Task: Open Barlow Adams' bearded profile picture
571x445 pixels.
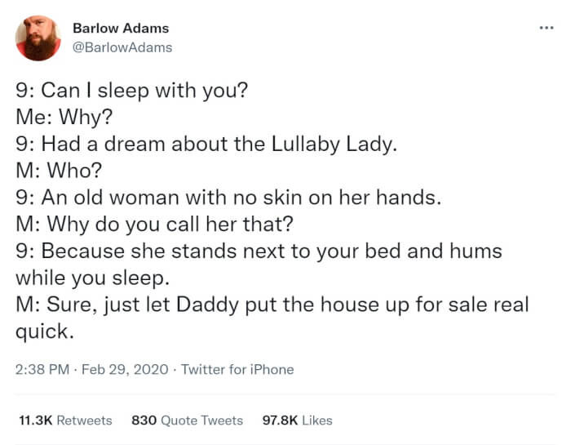Action: click(38, 38)
